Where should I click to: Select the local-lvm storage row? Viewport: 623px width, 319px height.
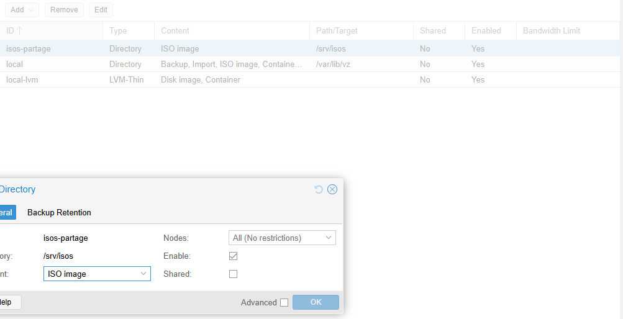[x=310, y=79]
